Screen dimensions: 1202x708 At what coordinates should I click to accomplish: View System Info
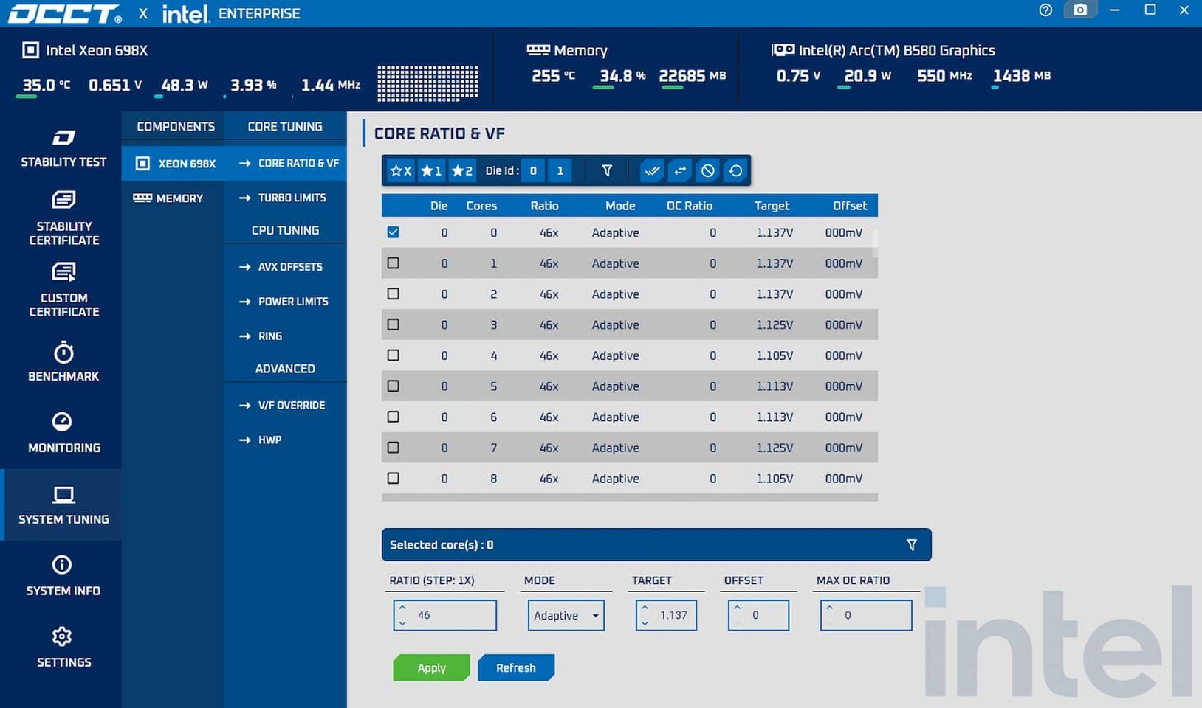(x=63, y=577)
